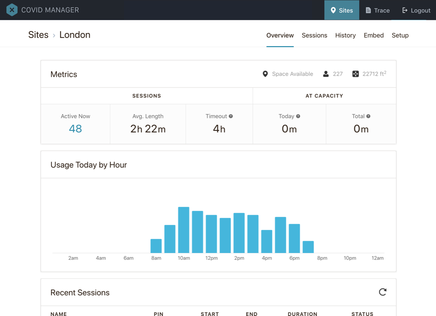Refresh the Recent Sessions list
The image size is (436, 316).
click(x=382, y=292)
